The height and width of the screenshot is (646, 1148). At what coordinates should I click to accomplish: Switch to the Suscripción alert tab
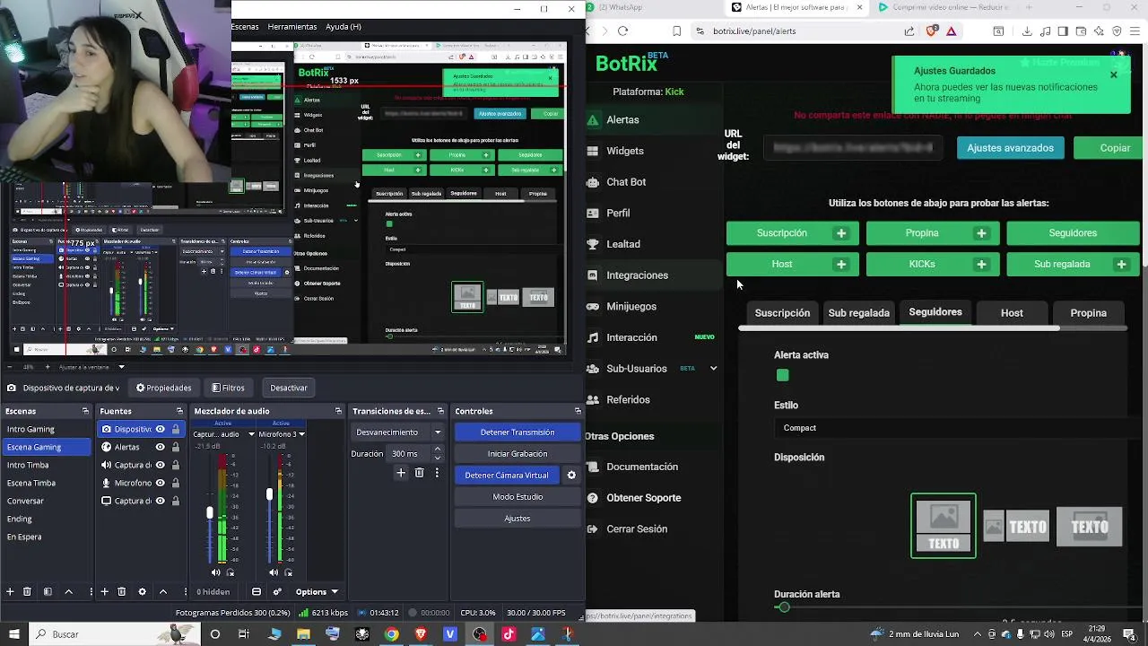click(782, 313)
